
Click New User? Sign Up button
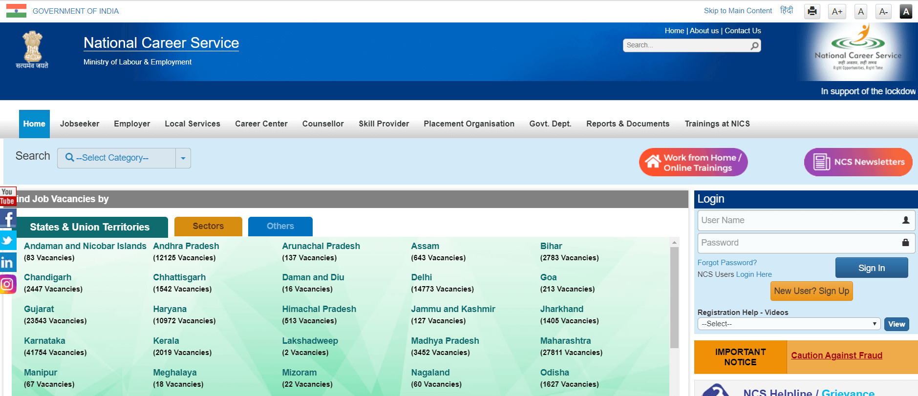(x=811, y=291)
